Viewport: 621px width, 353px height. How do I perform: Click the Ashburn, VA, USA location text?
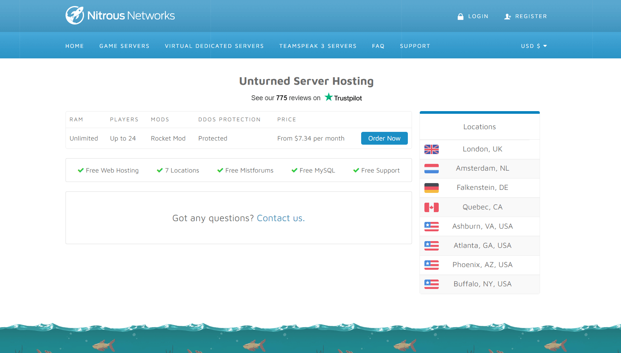(482, 226)
